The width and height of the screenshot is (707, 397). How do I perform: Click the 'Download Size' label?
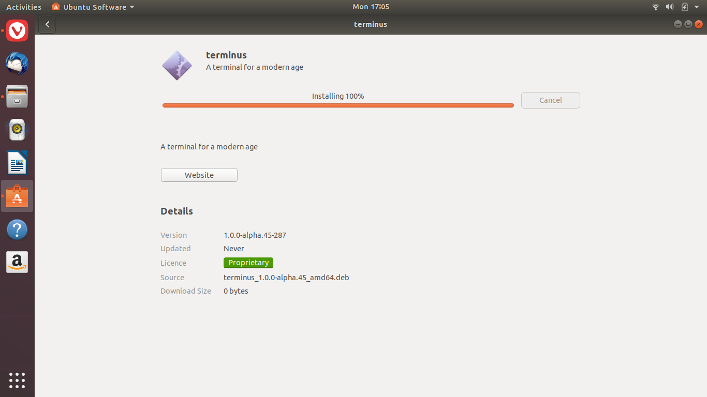pos(186,291)
